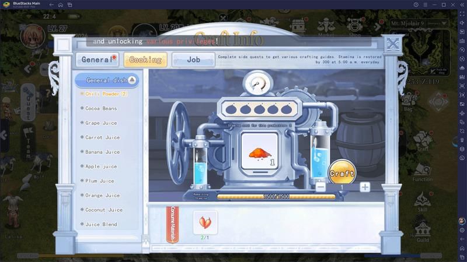The height and width of the screenshot is (262, 467).
Task: Choose Cocoa Beans from recipe list
Action: coord(101,108)
